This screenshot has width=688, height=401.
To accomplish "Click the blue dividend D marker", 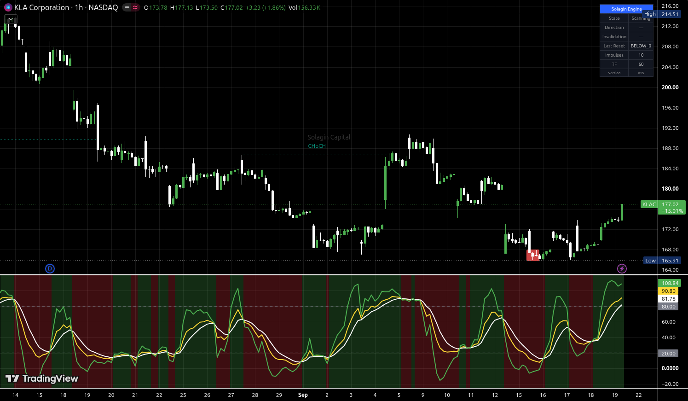I will [x=50, y=268].
